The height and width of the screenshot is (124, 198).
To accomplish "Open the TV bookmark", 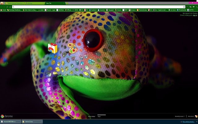I will pyautogui.click(x=86, y=10).
